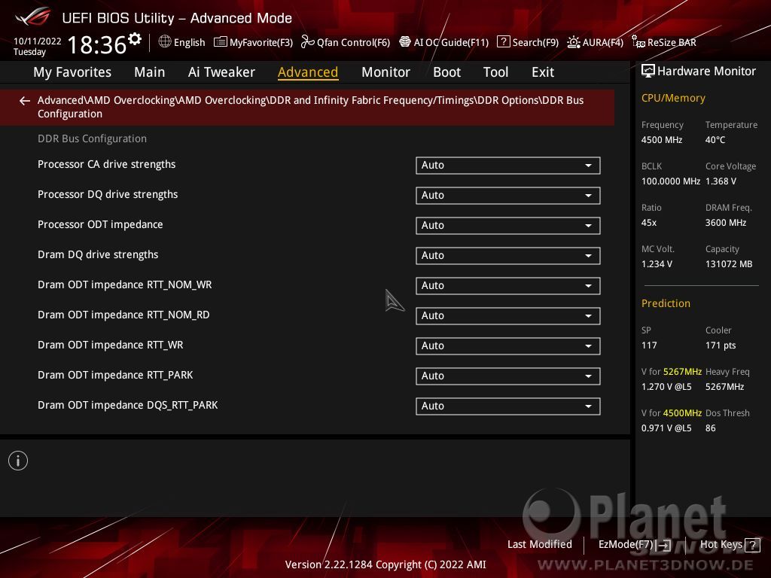Select Dram ODT impedance RTT_WR label

point(111,345)
